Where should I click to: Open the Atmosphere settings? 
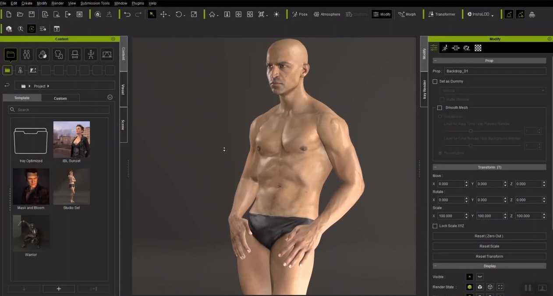[x=326, y=14]
